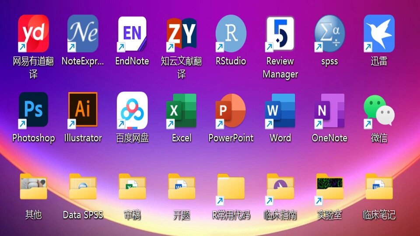
Task: Click the 'Photoshop' icon label text
Action: click(x=34, y=138)
